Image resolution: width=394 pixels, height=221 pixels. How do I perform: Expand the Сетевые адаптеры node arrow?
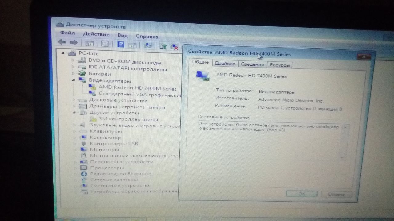(x=76, y=180)
